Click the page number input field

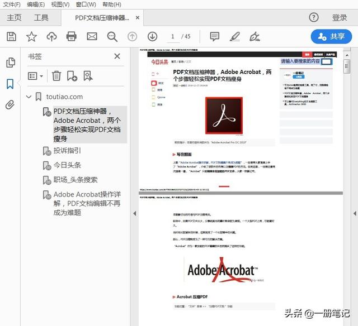173,36
